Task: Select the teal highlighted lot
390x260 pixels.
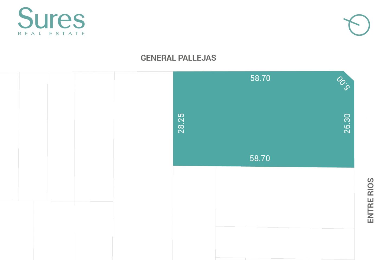Action: tap(264, 119)
